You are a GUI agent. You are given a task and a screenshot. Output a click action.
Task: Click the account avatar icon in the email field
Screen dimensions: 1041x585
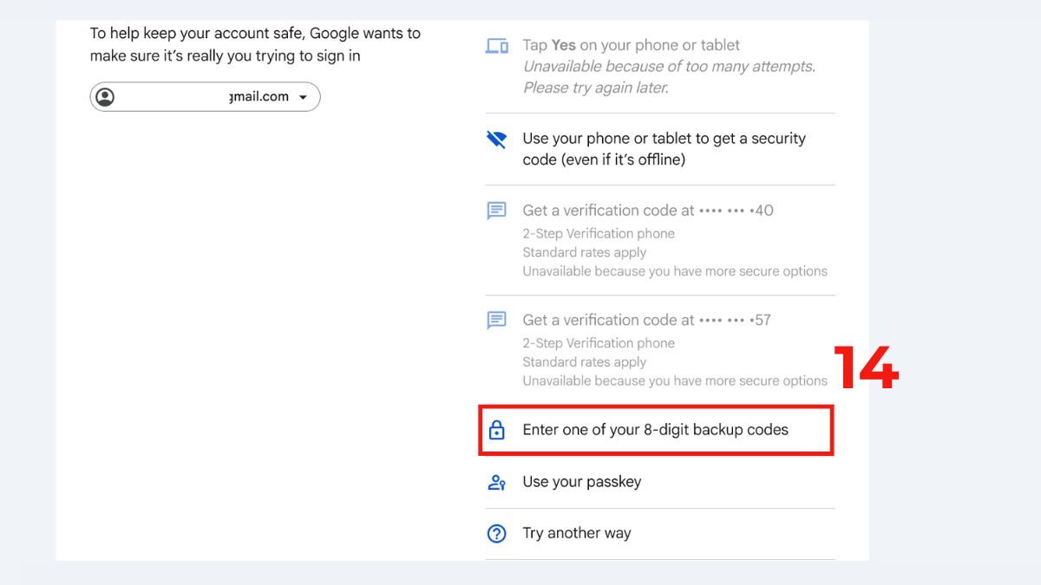(106, 96)
